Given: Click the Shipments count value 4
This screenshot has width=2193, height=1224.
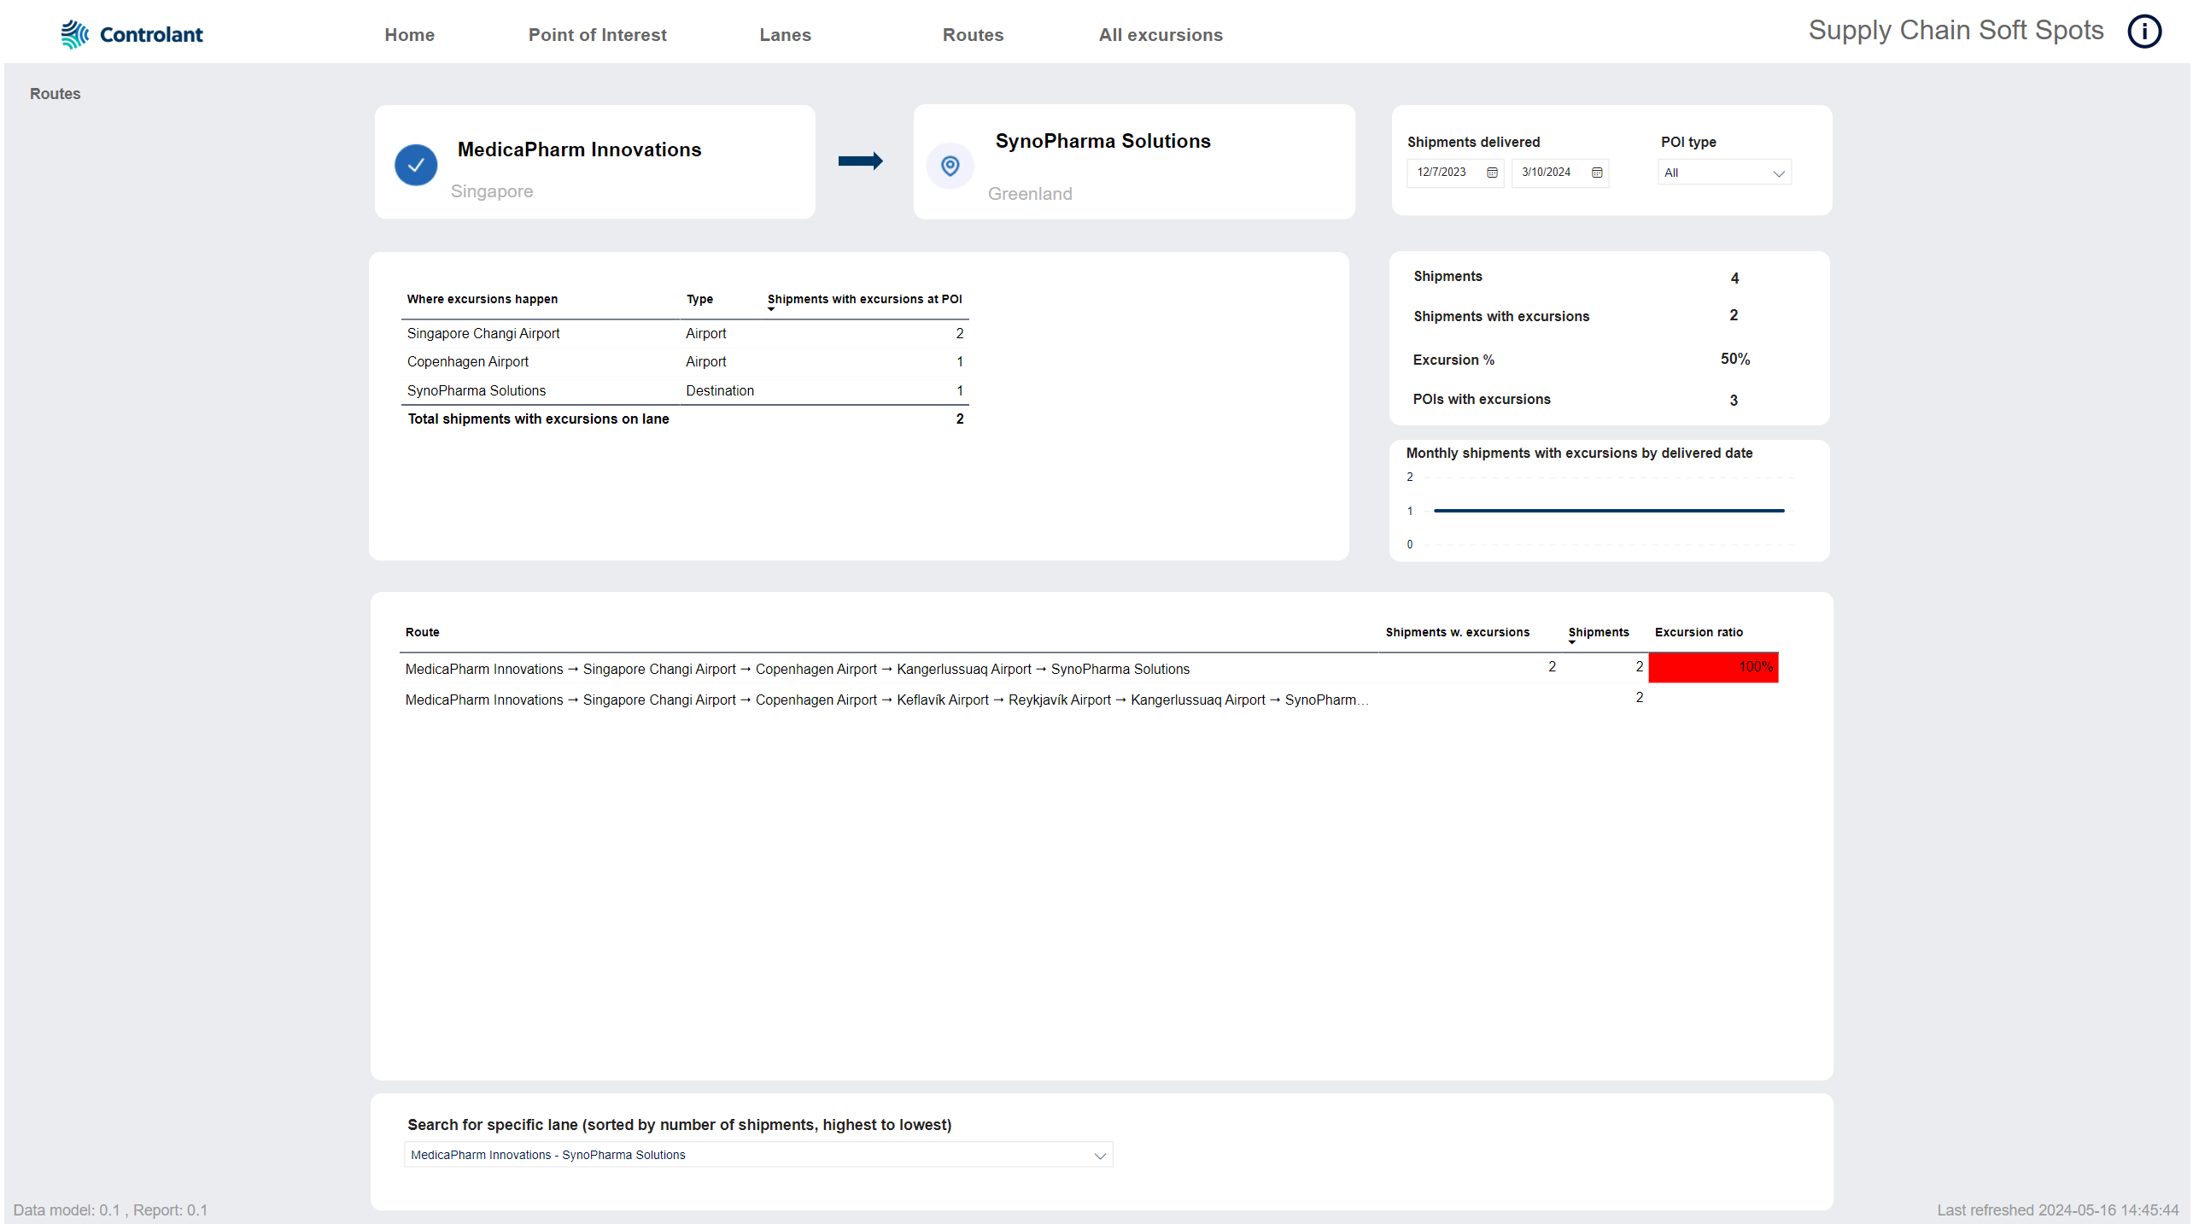Looking at the screenshot, I should (x=1734, y=278).
